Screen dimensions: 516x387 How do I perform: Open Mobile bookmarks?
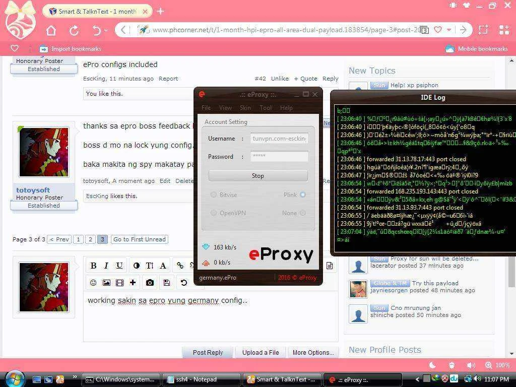477,49
